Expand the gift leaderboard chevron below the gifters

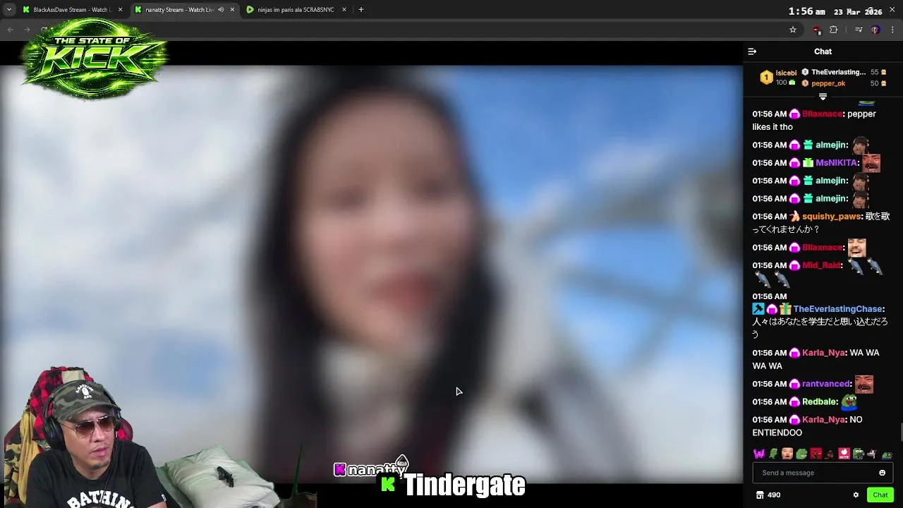click(x=823, y=97)
